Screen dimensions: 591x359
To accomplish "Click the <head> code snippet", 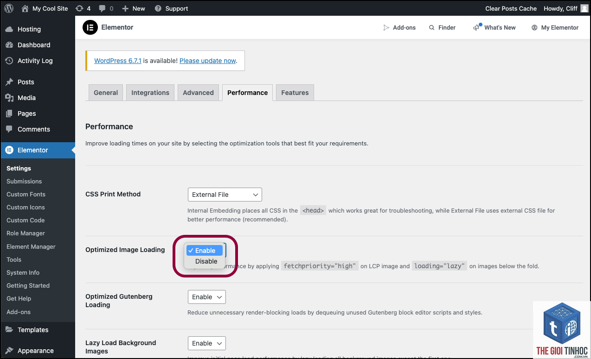I will [x=313, y=210].
